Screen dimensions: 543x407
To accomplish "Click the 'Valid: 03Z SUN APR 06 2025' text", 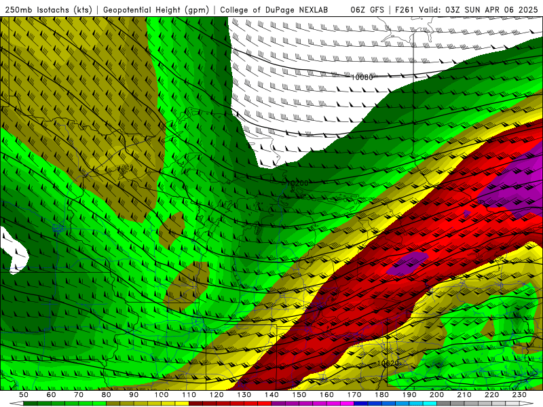I will 479,10.
